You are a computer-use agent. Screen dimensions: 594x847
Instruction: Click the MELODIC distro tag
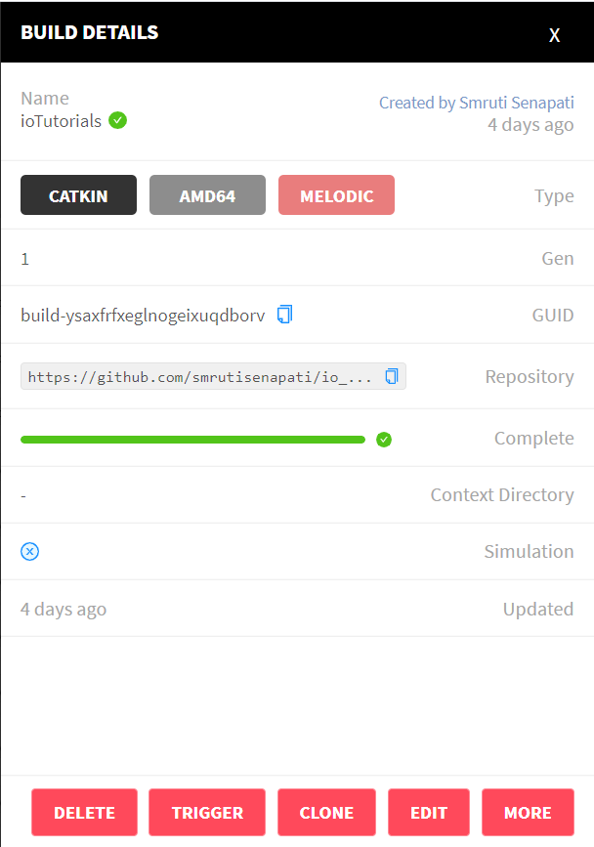[x=336, y=195]
